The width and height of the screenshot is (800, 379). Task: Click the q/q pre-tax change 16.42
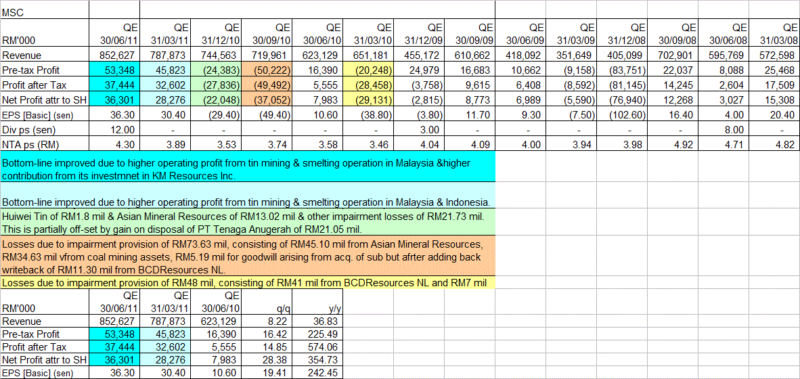coord(266,334)
